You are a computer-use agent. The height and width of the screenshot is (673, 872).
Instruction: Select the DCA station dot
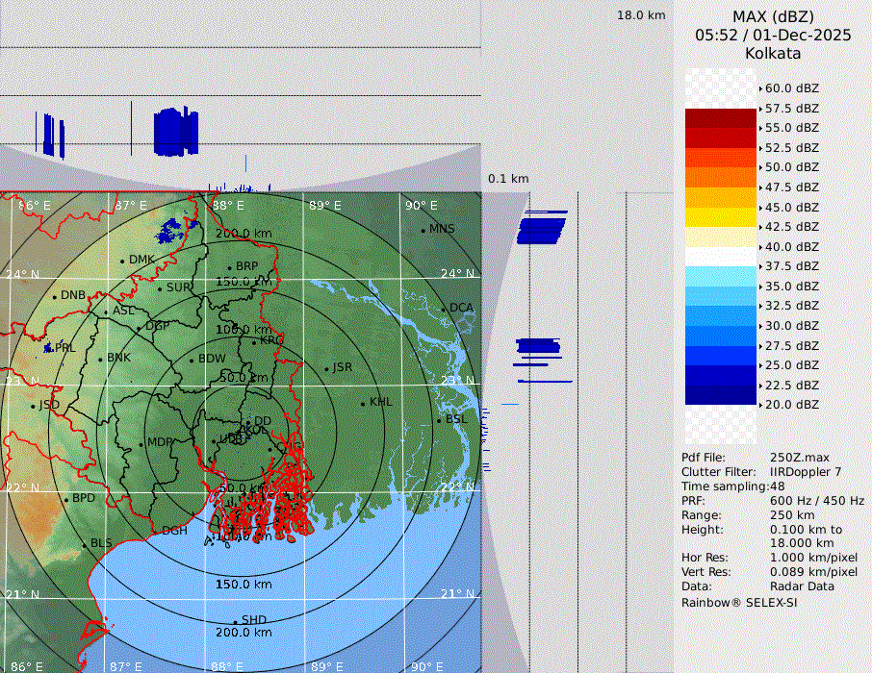click(x=444, y=309)
